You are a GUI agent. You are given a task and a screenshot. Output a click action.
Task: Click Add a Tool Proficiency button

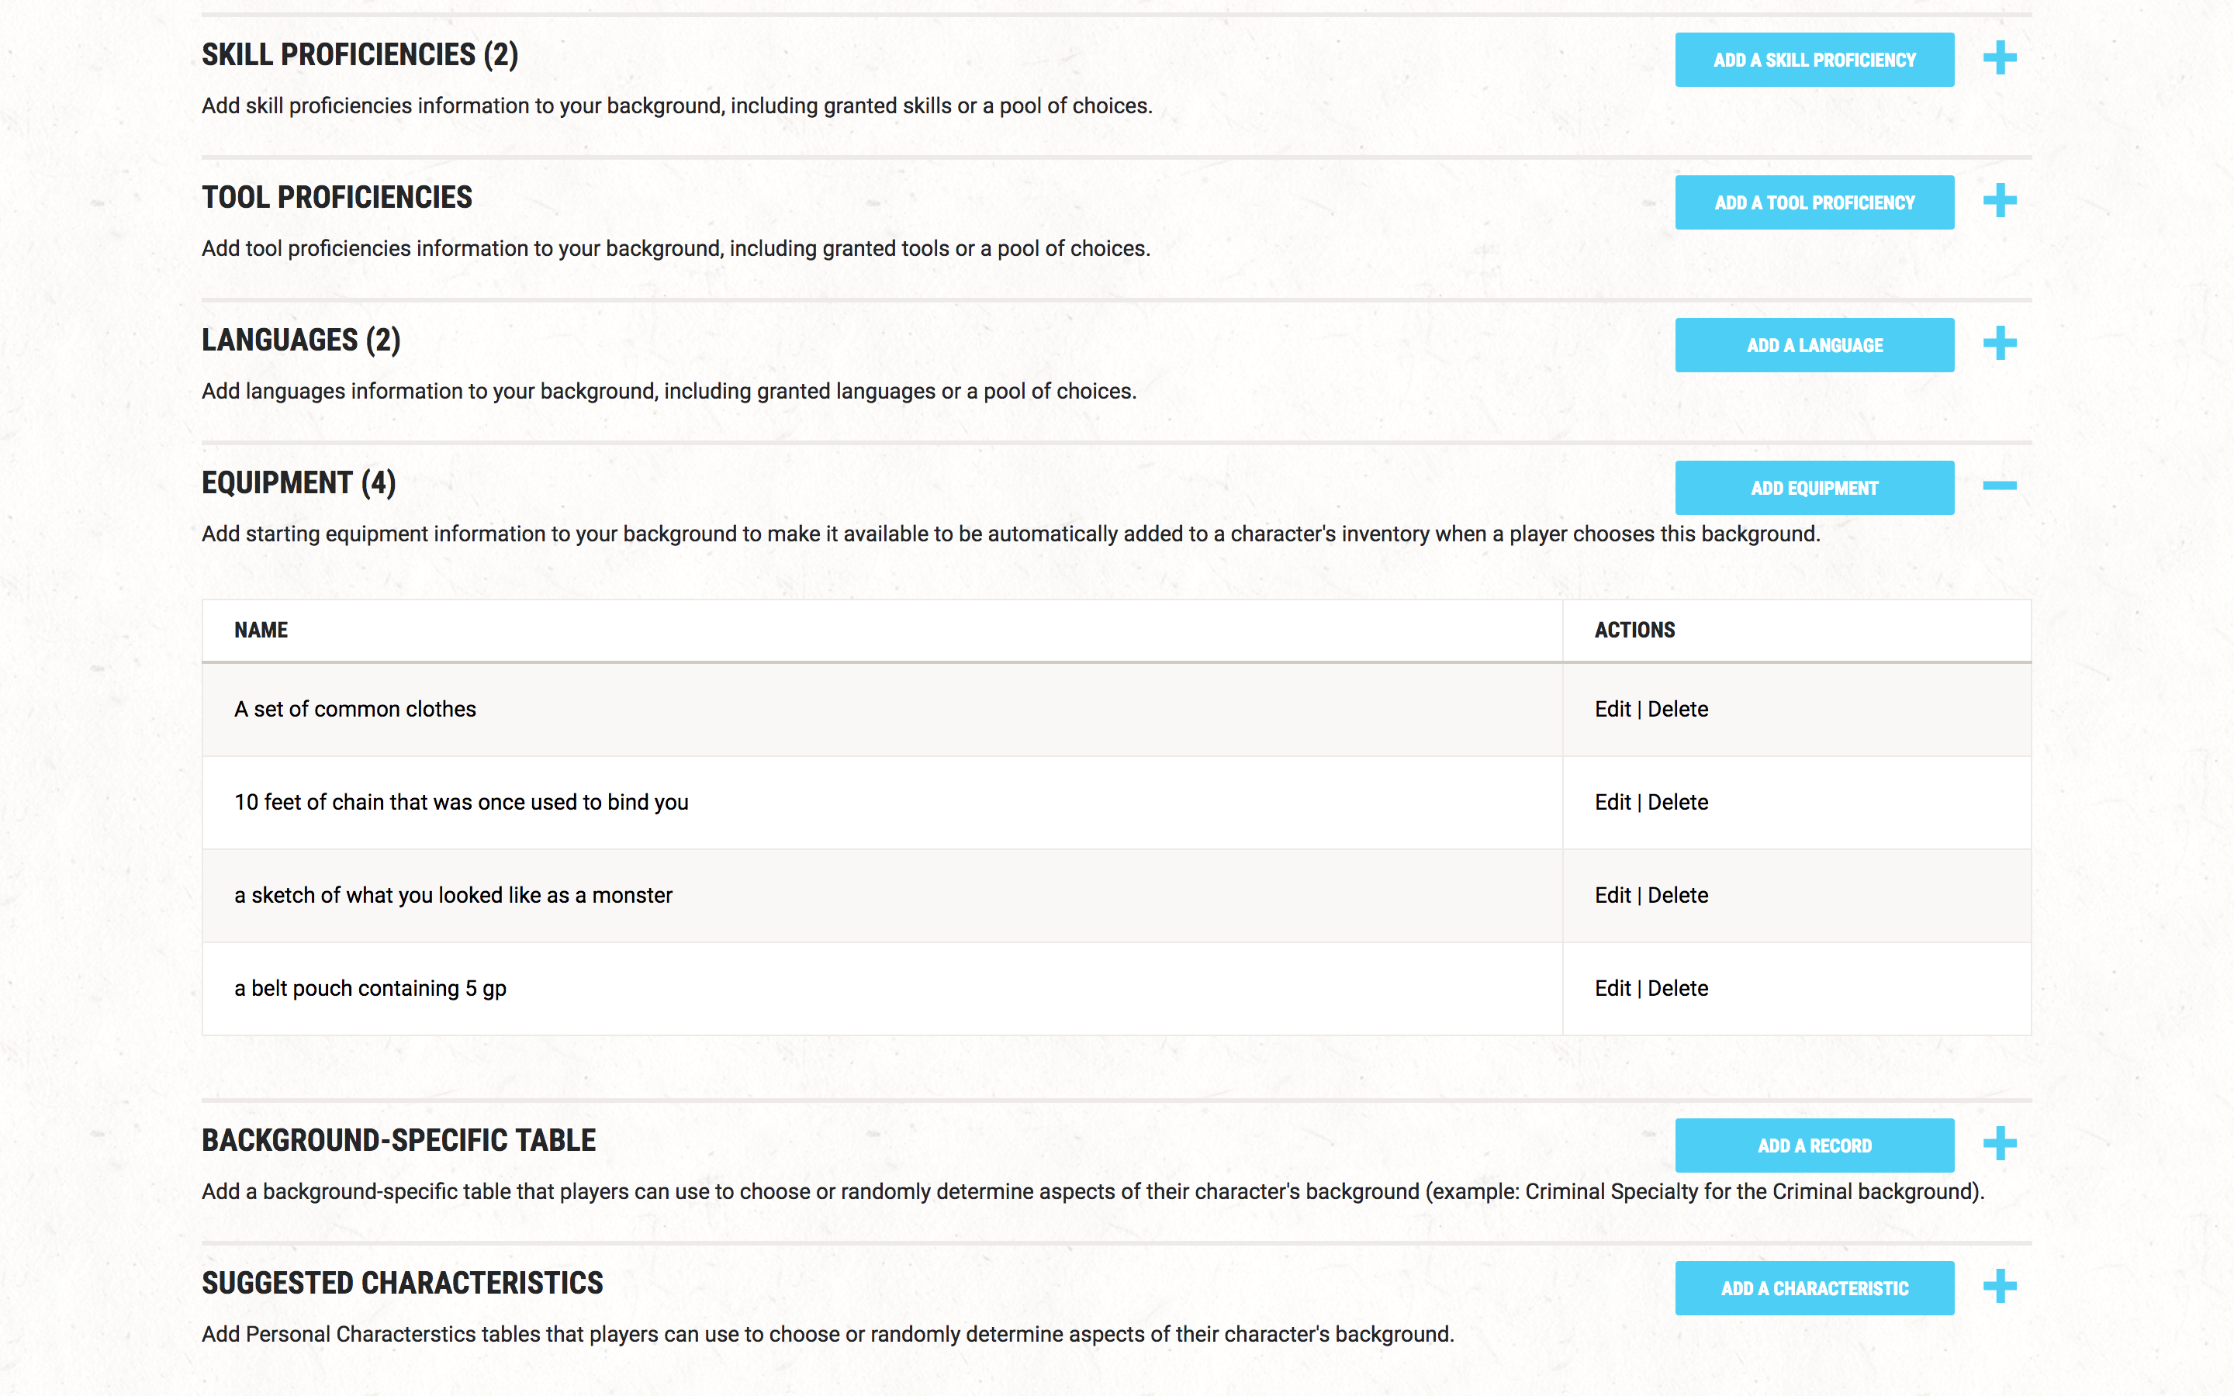[1814, 202]
